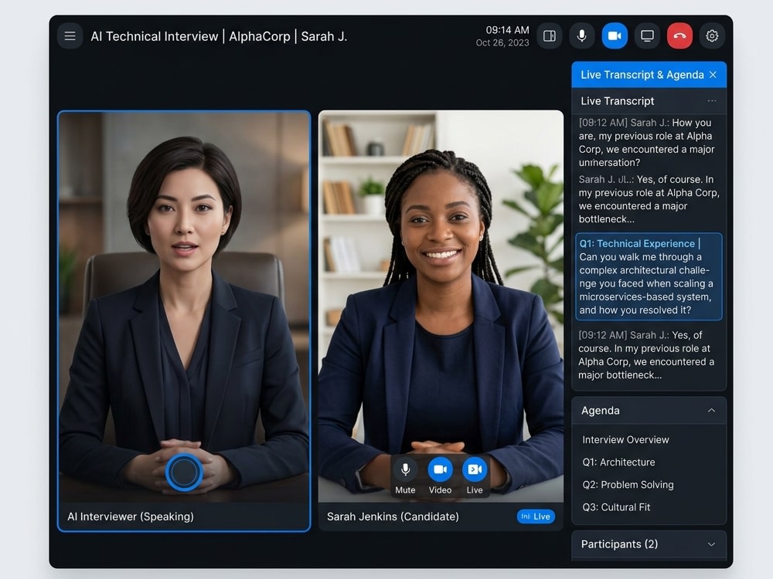773x579 pixels.
Task: Click the AI Interviewer speaking indicator circle
Action: click(184, 472)
